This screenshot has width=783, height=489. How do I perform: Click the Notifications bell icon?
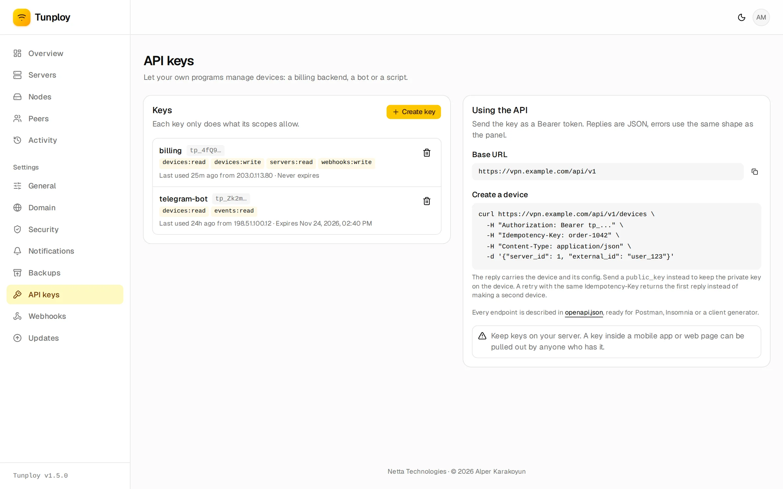pyautogui.click(x=17, y=251)
